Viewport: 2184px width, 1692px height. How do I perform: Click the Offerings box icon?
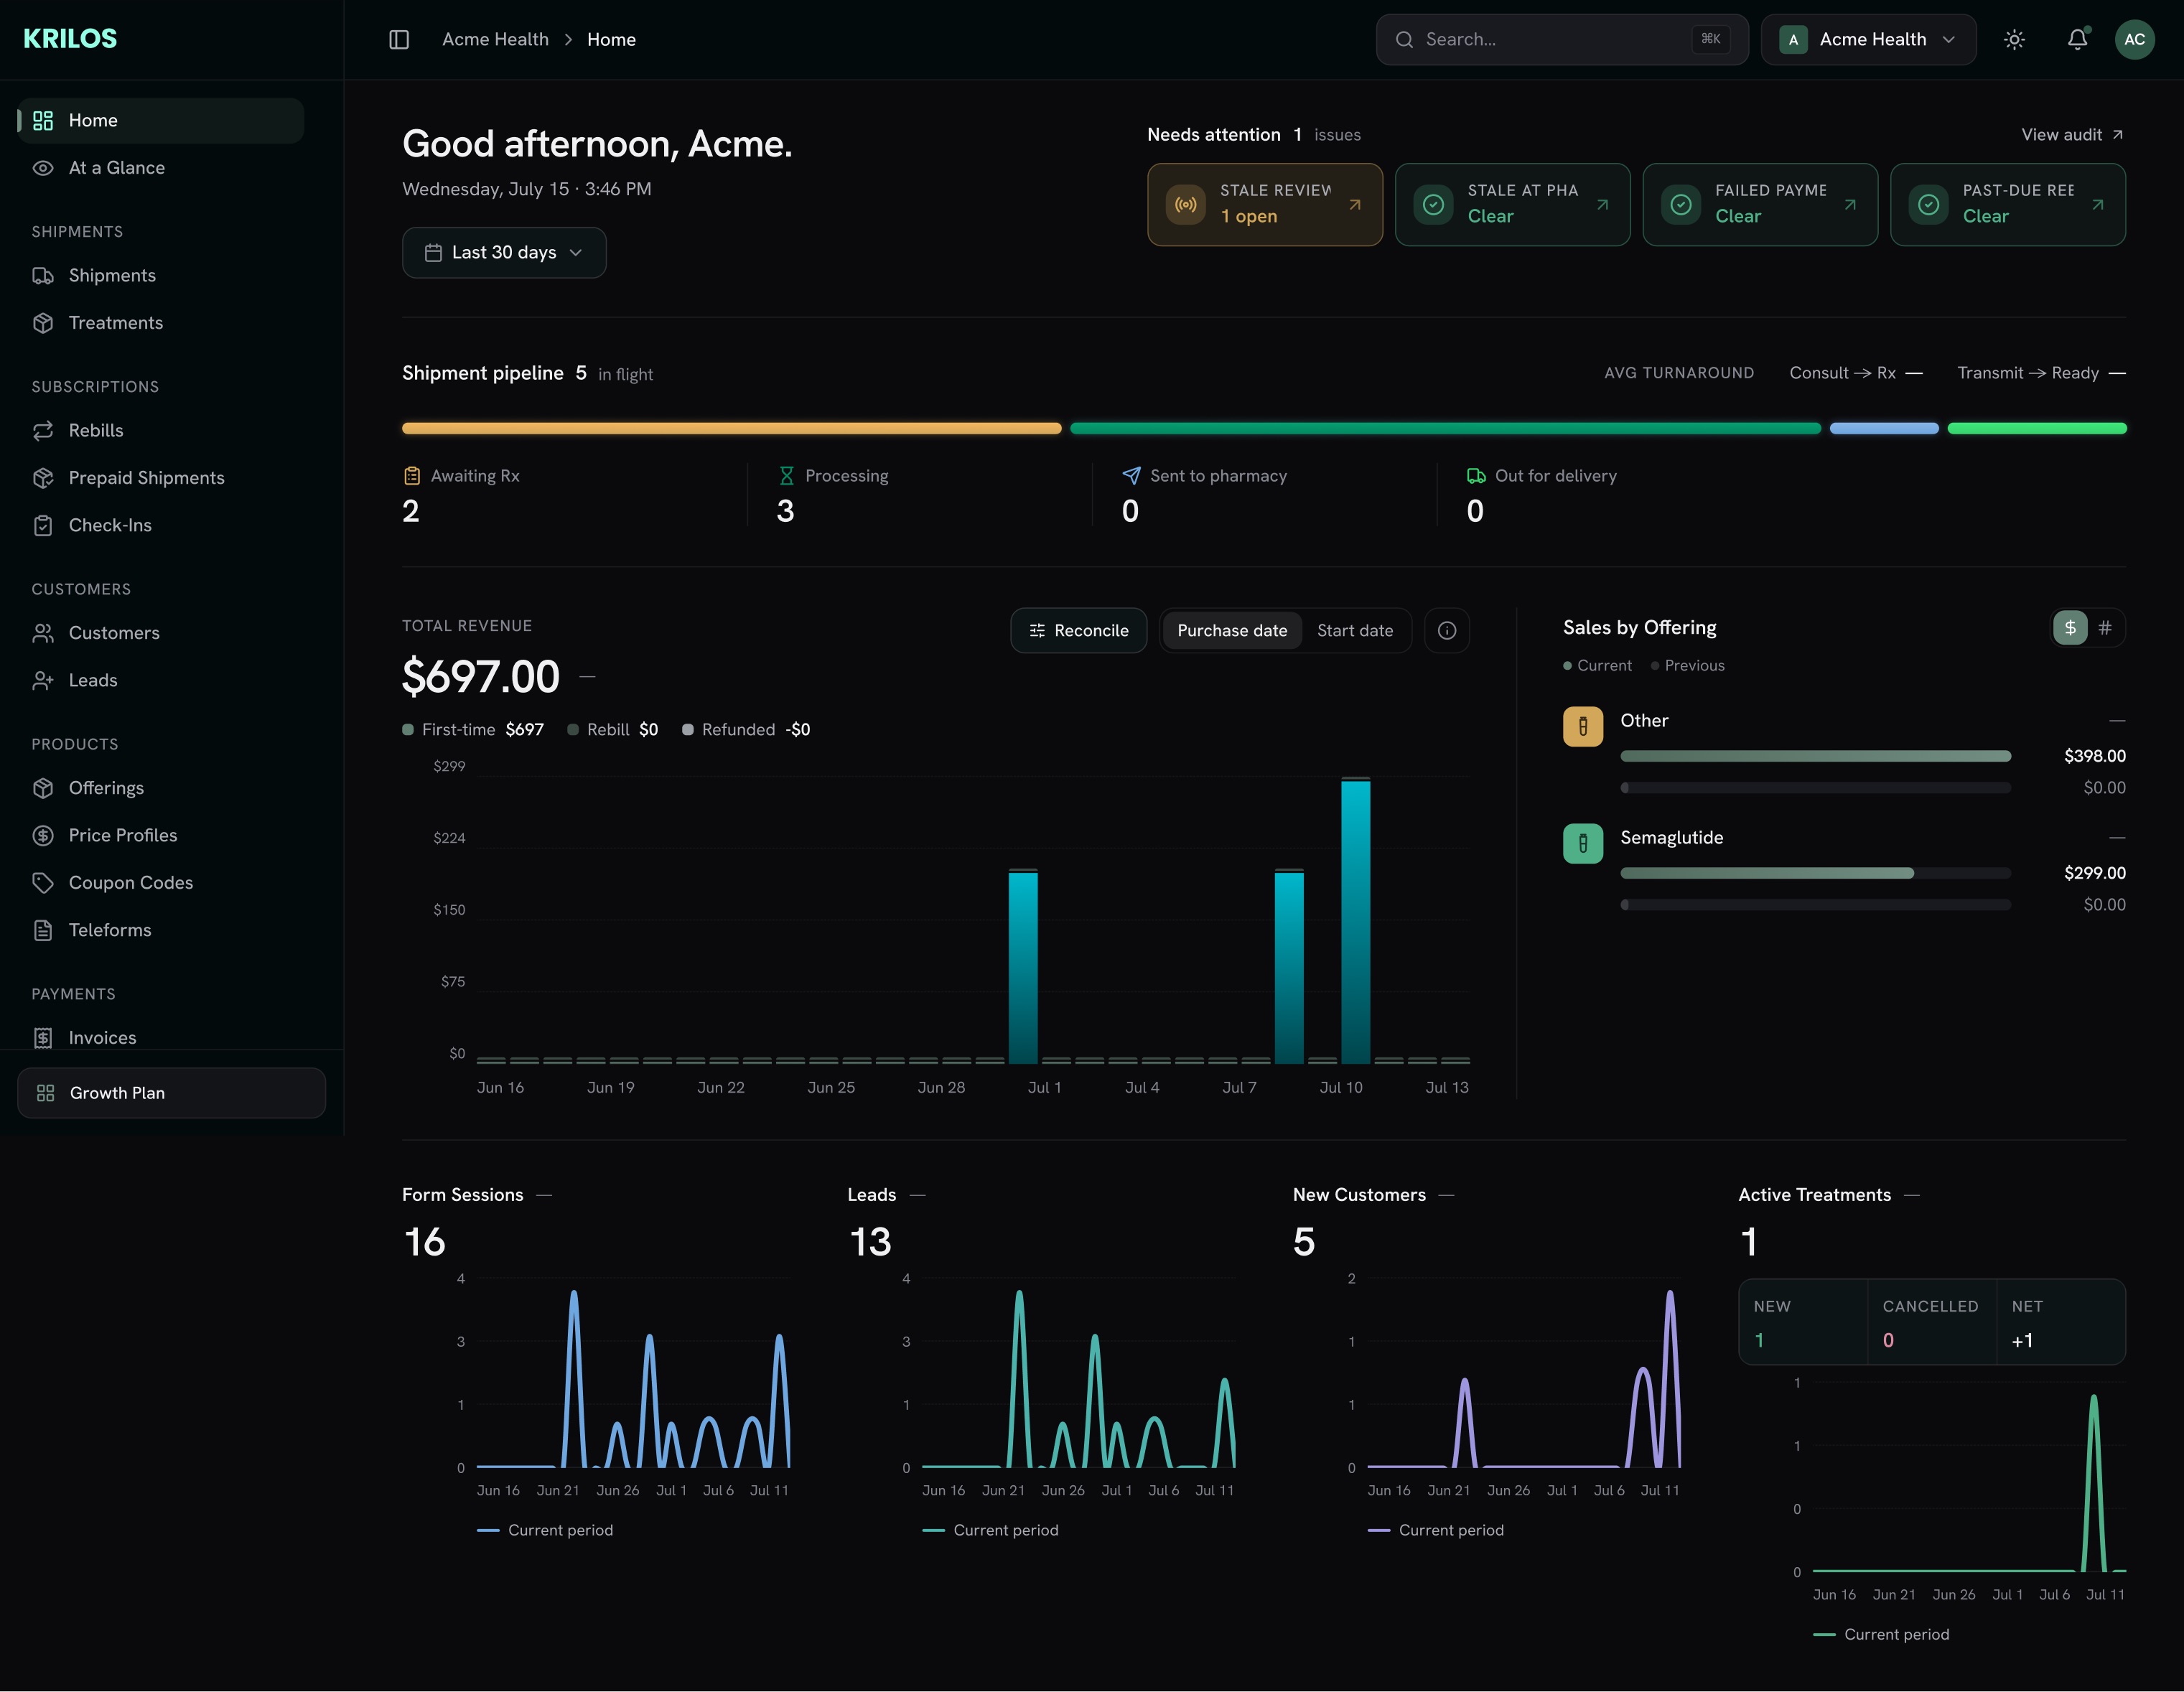click(43, 788)
